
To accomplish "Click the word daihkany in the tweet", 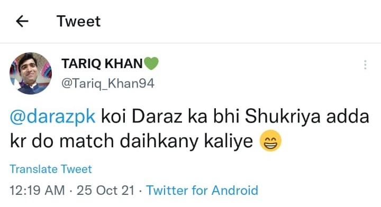I will pos(159,142).
